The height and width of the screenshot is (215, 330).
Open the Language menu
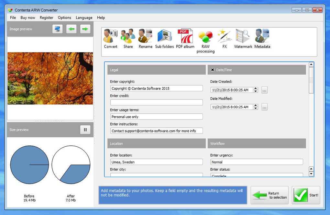point(84,17)
